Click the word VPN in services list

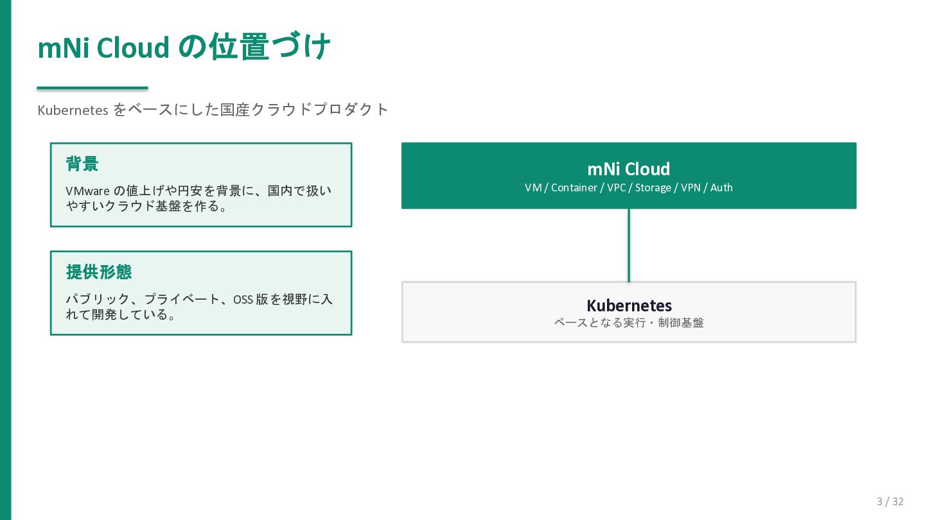pos(691,187)
